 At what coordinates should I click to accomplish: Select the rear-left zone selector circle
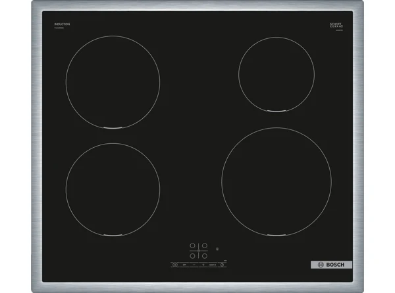pos(192,245)
